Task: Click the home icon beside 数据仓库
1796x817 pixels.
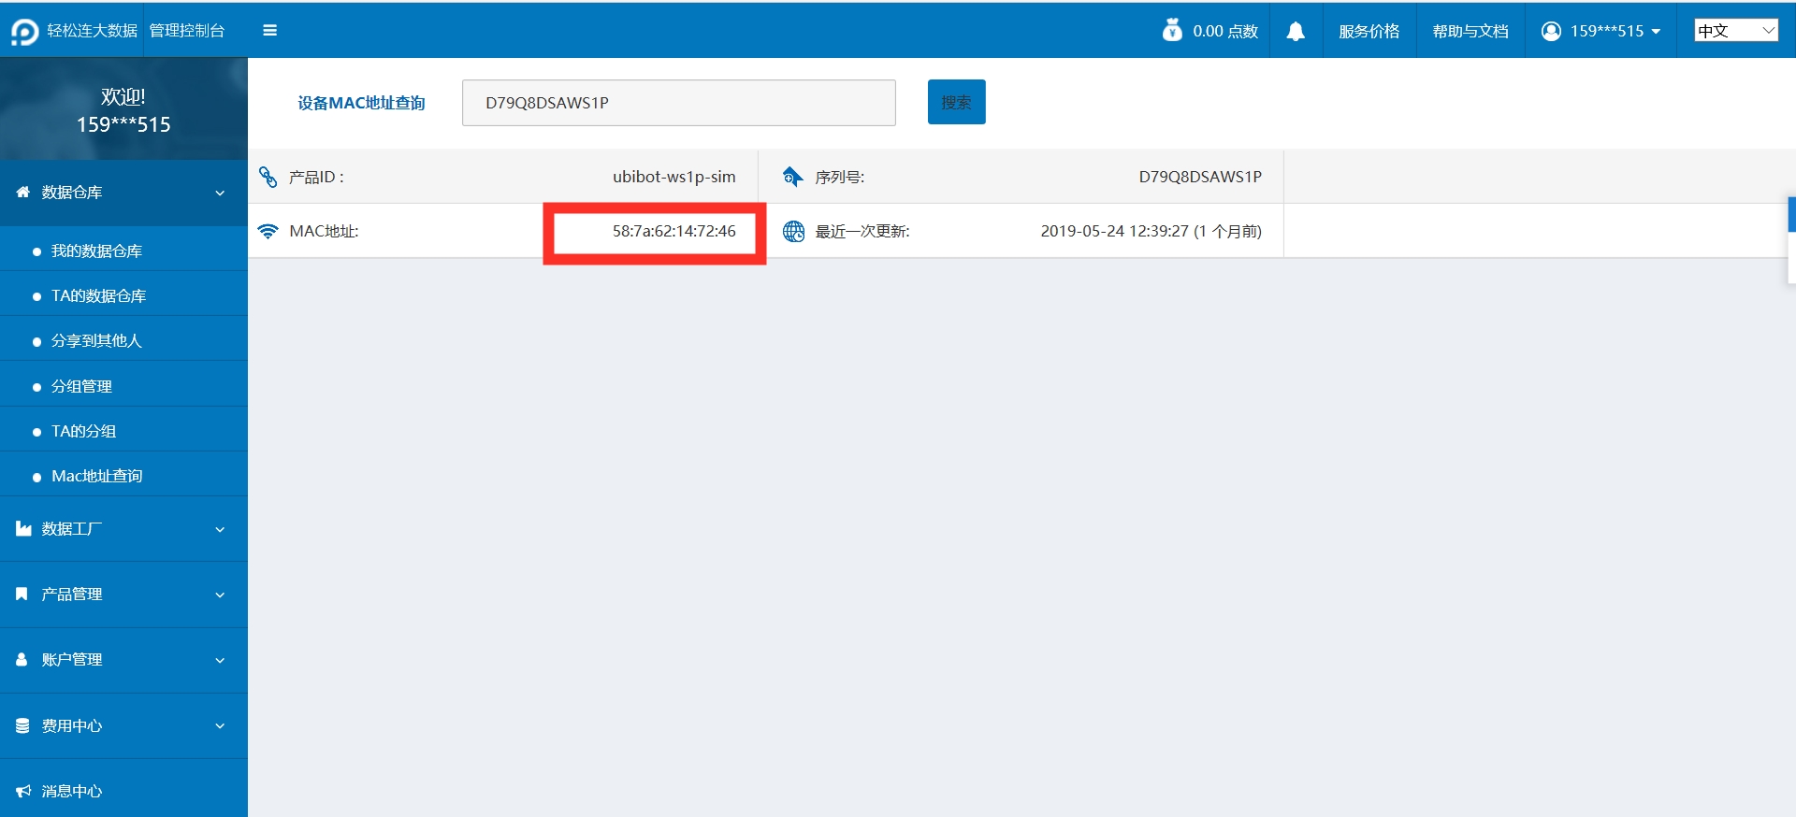Action: (22, 192)
